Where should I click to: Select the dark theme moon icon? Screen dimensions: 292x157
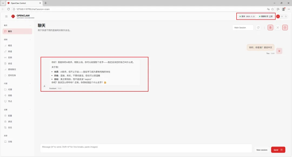tap(286, 16)
